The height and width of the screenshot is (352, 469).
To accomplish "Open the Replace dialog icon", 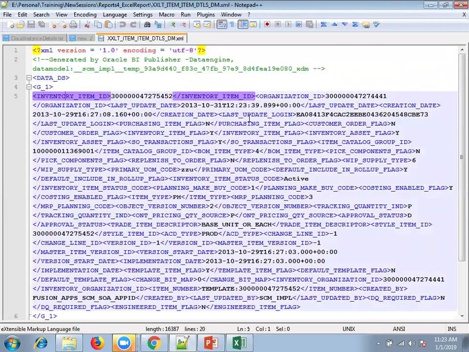I will 158,25.
